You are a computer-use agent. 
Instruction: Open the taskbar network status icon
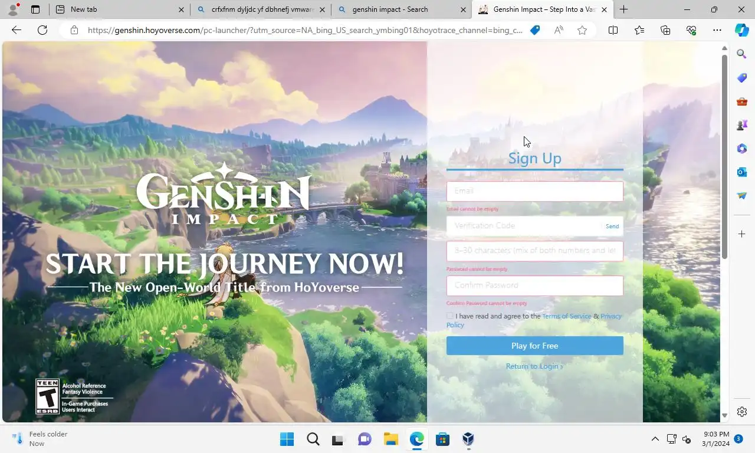click(x=671, y=439)
